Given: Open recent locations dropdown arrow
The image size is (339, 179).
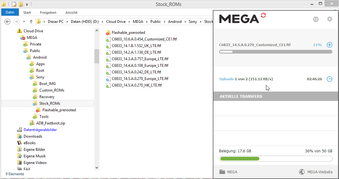Looking at the screenshot, I should [24, 22].
